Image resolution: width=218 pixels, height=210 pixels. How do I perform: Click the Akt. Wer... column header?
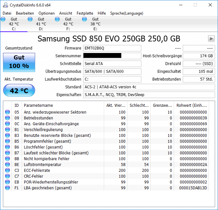pos(116,105)
